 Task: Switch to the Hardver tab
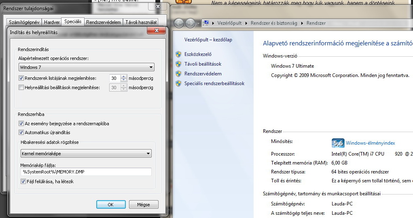[52, 22]
